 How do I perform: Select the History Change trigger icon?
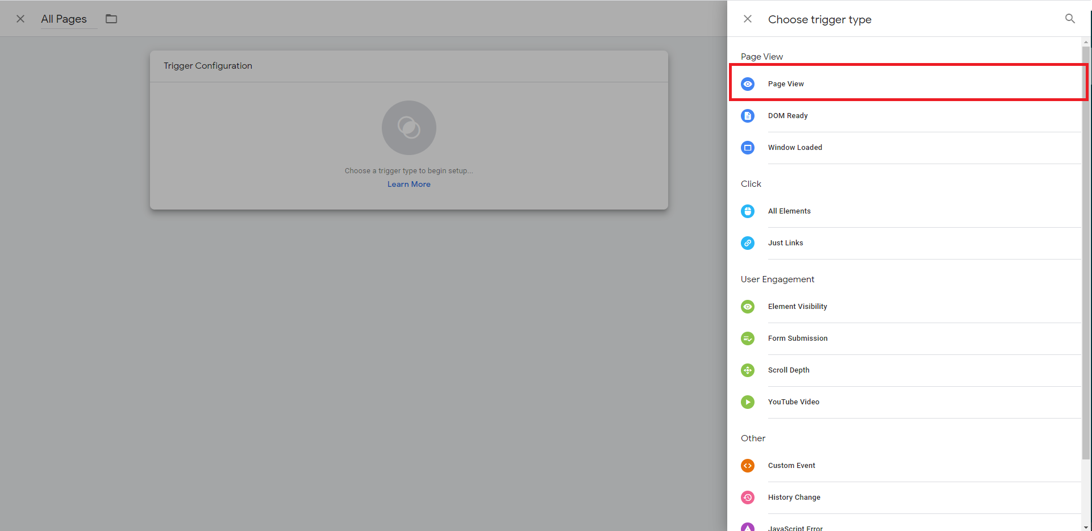tap(747, 497)
